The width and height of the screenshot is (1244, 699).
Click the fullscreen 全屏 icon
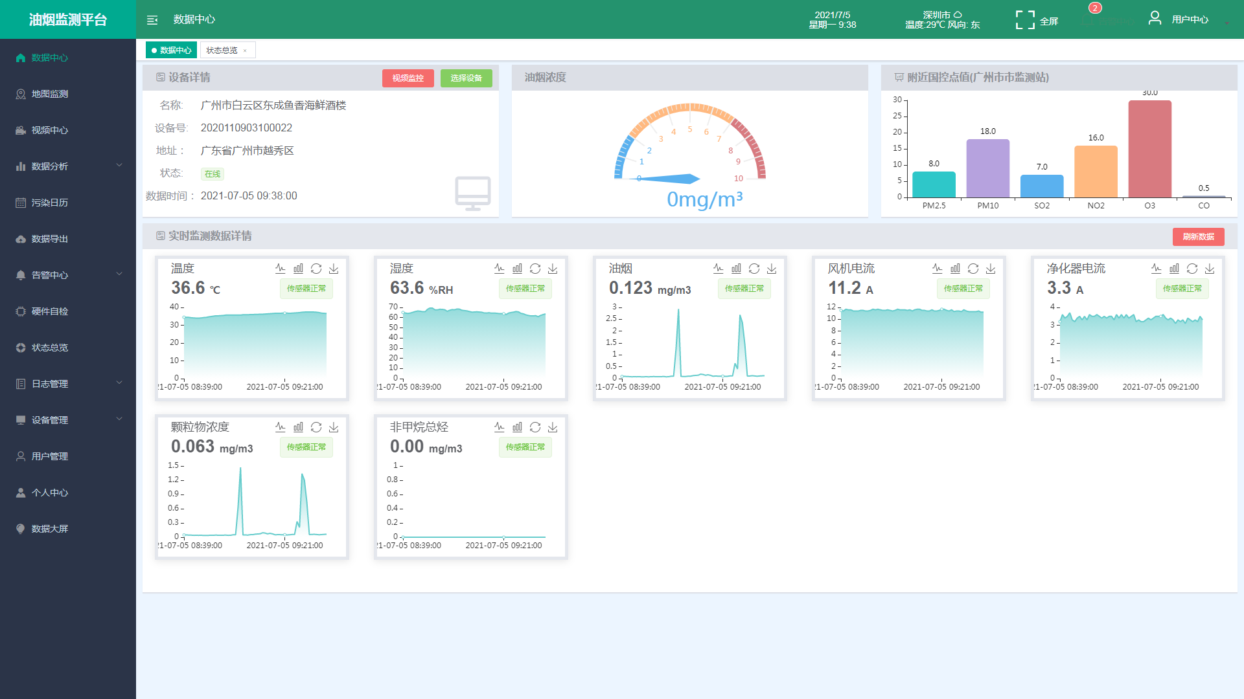1025,20
